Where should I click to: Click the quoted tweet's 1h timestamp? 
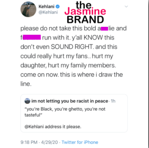coord(113,101)
